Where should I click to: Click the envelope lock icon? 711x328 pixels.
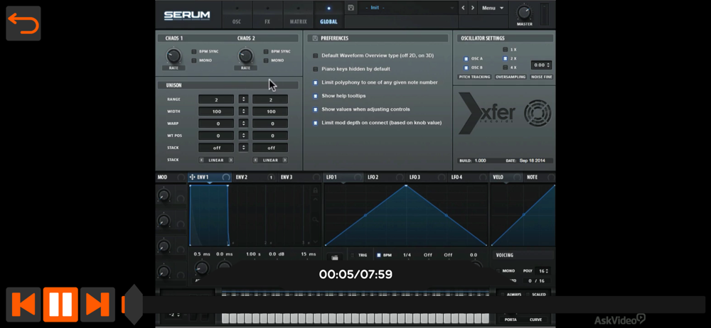click(316, 190)
